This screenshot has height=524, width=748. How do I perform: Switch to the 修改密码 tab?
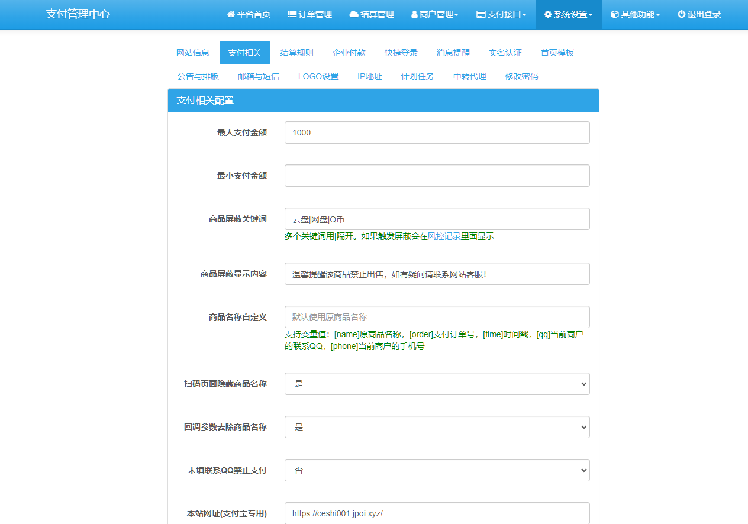(522, 76)
